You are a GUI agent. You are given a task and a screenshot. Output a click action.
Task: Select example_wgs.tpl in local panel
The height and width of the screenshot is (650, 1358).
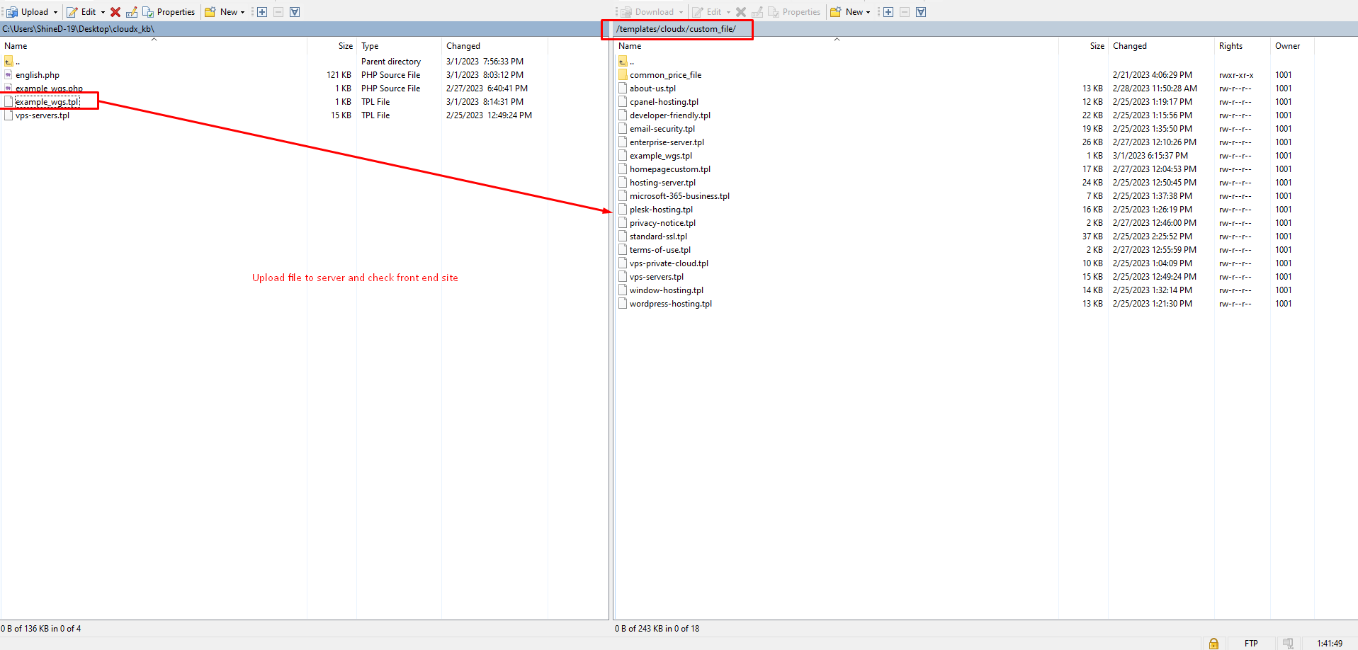(47, 102)
